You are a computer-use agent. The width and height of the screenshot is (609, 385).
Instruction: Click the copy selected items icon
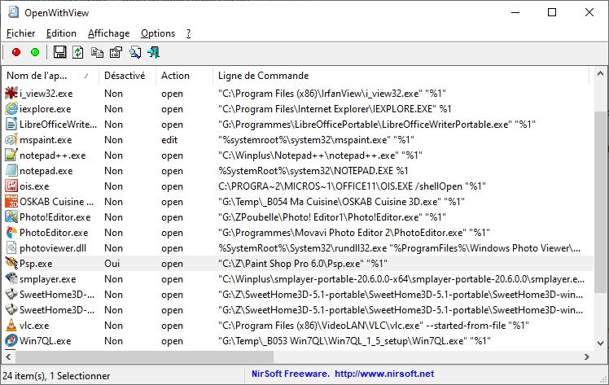[97, 52]
